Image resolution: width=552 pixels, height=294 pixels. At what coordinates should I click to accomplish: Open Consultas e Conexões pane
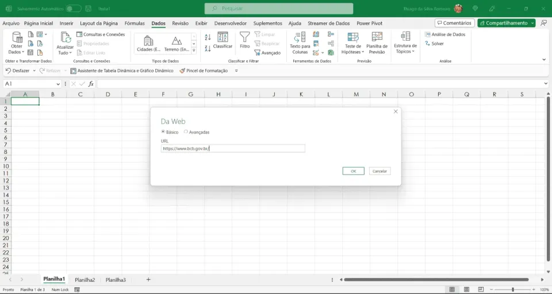pos(101,34)
